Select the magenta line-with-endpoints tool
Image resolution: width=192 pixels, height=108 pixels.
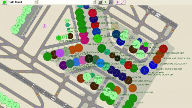[x=123, y=2]
